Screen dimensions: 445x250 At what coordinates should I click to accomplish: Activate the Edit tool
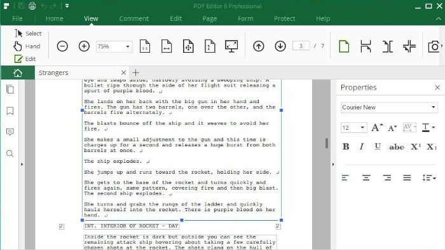[x=25, y=59]
